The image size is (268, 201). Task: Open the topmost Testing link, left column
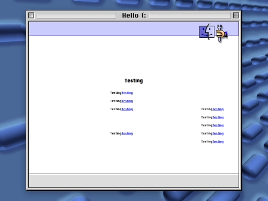[x=127, y=93]
